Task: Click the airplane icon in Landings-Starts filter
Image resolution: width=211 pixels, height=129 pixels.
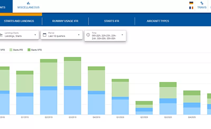Action: click(1, 35)
